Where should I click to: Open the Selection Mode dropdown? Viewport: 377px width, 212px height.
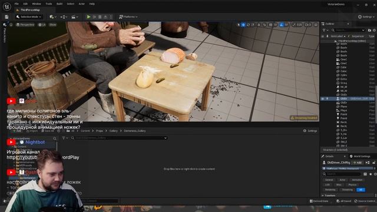point(29,17)
